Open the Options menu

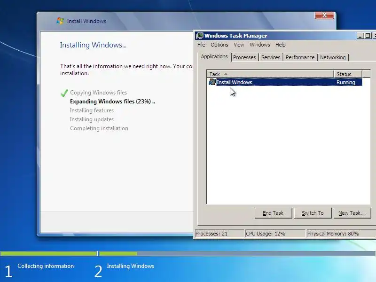pyautogui.click(x=219, y=45)
